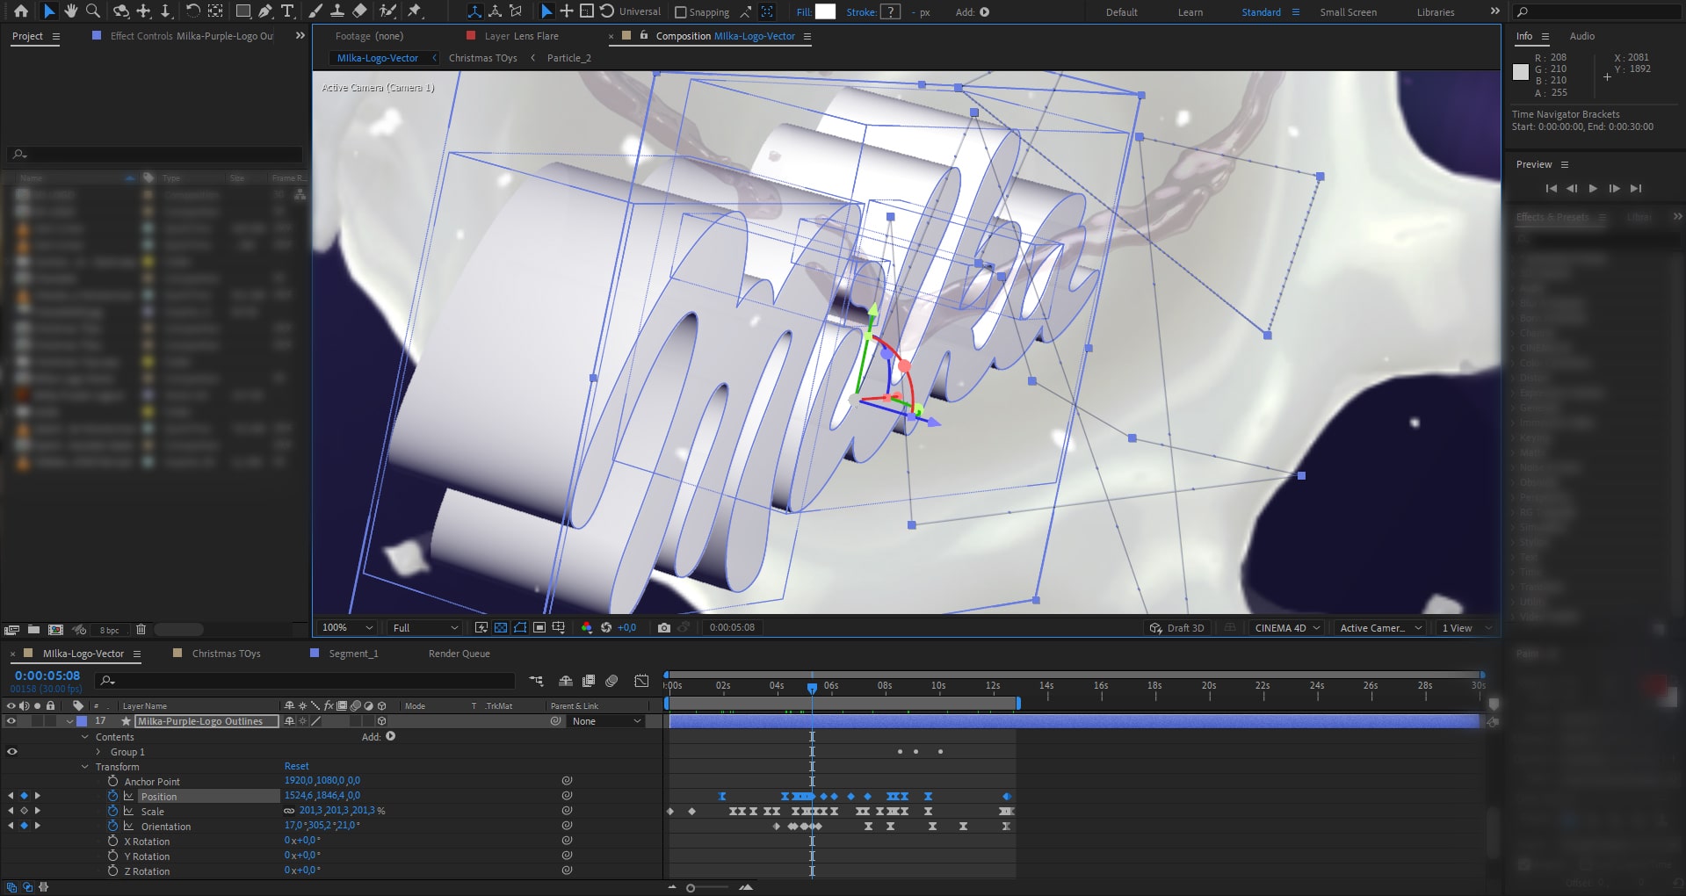Select the Hand tool

point(71,11)
